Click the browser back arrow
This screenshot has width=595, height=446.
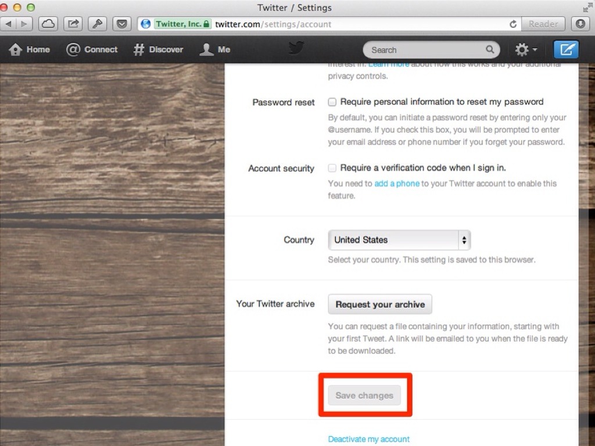[8, 24]
